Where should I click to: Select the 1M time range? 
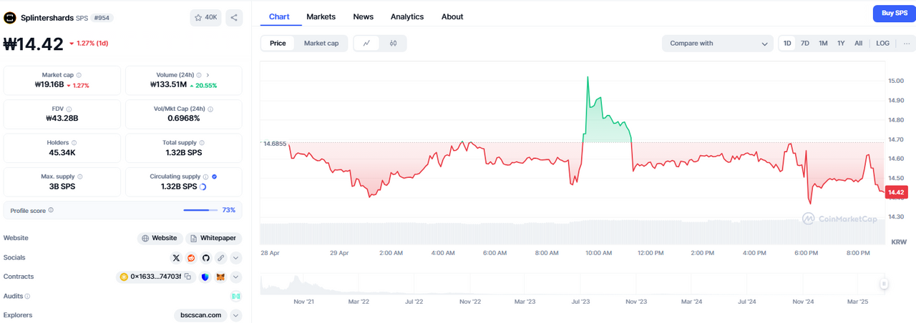[x=824, y=44]
